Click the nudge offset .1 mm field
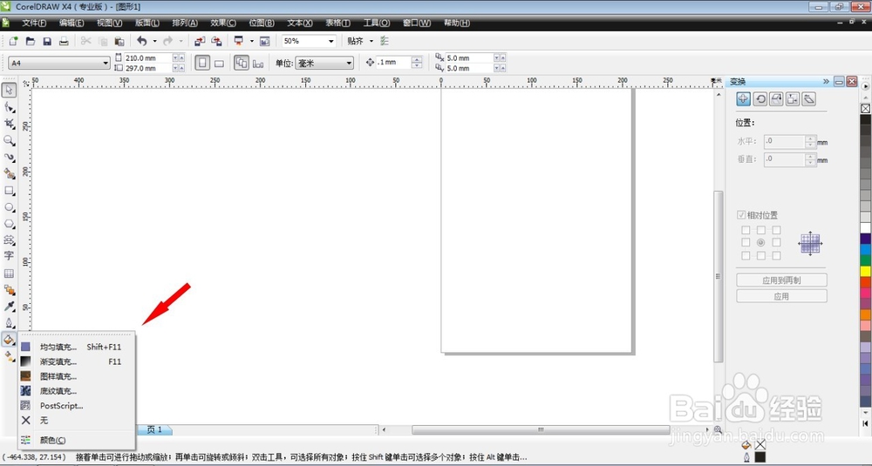Viewport: 872px width, 466px height. pyautogui.click(x=394, y=62)
